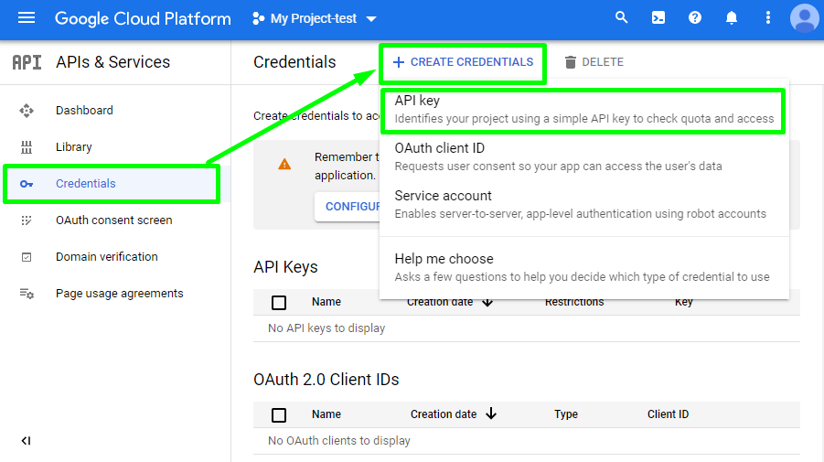Tick the select-all checkbox in OAuth 2.0 Client IDs table
Viewport: 824px width, 462px height.
(279, 415)
